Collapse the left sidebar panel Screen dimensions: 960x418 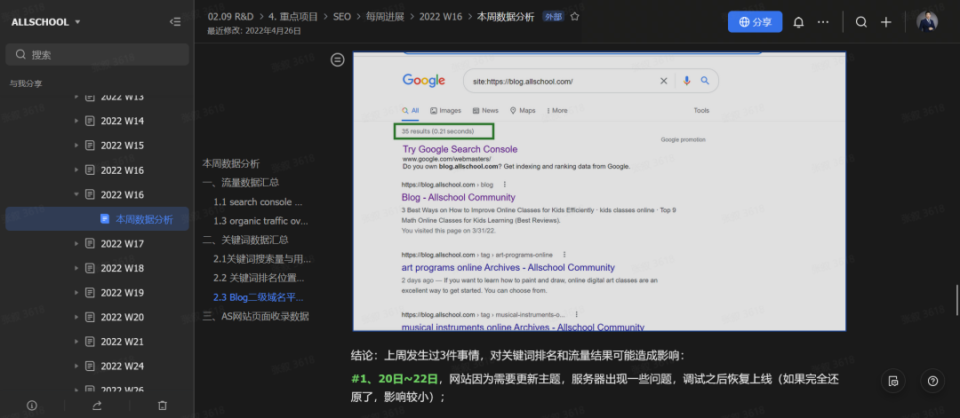175,21
